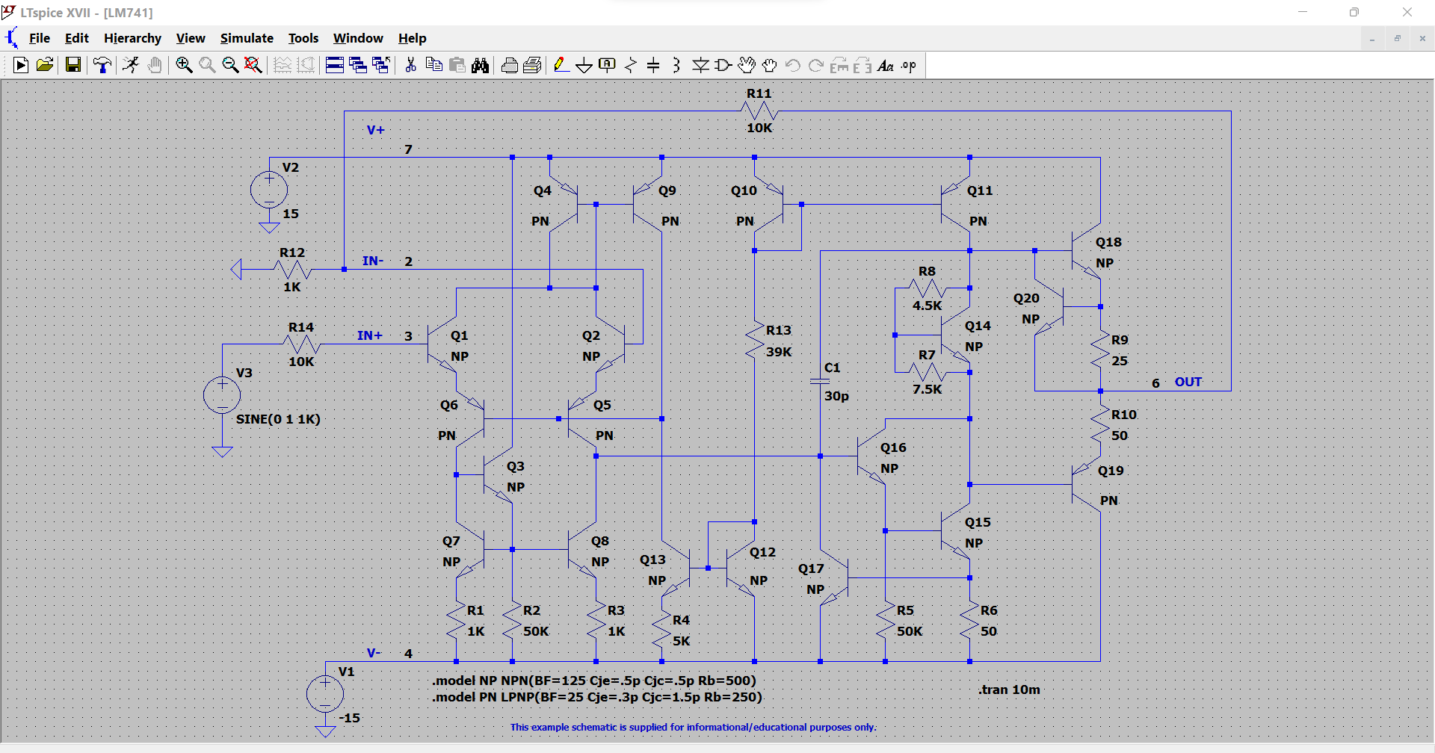Select capacitor C1 symbol
The image size is (1435, 753).
(x=820, y=381)
